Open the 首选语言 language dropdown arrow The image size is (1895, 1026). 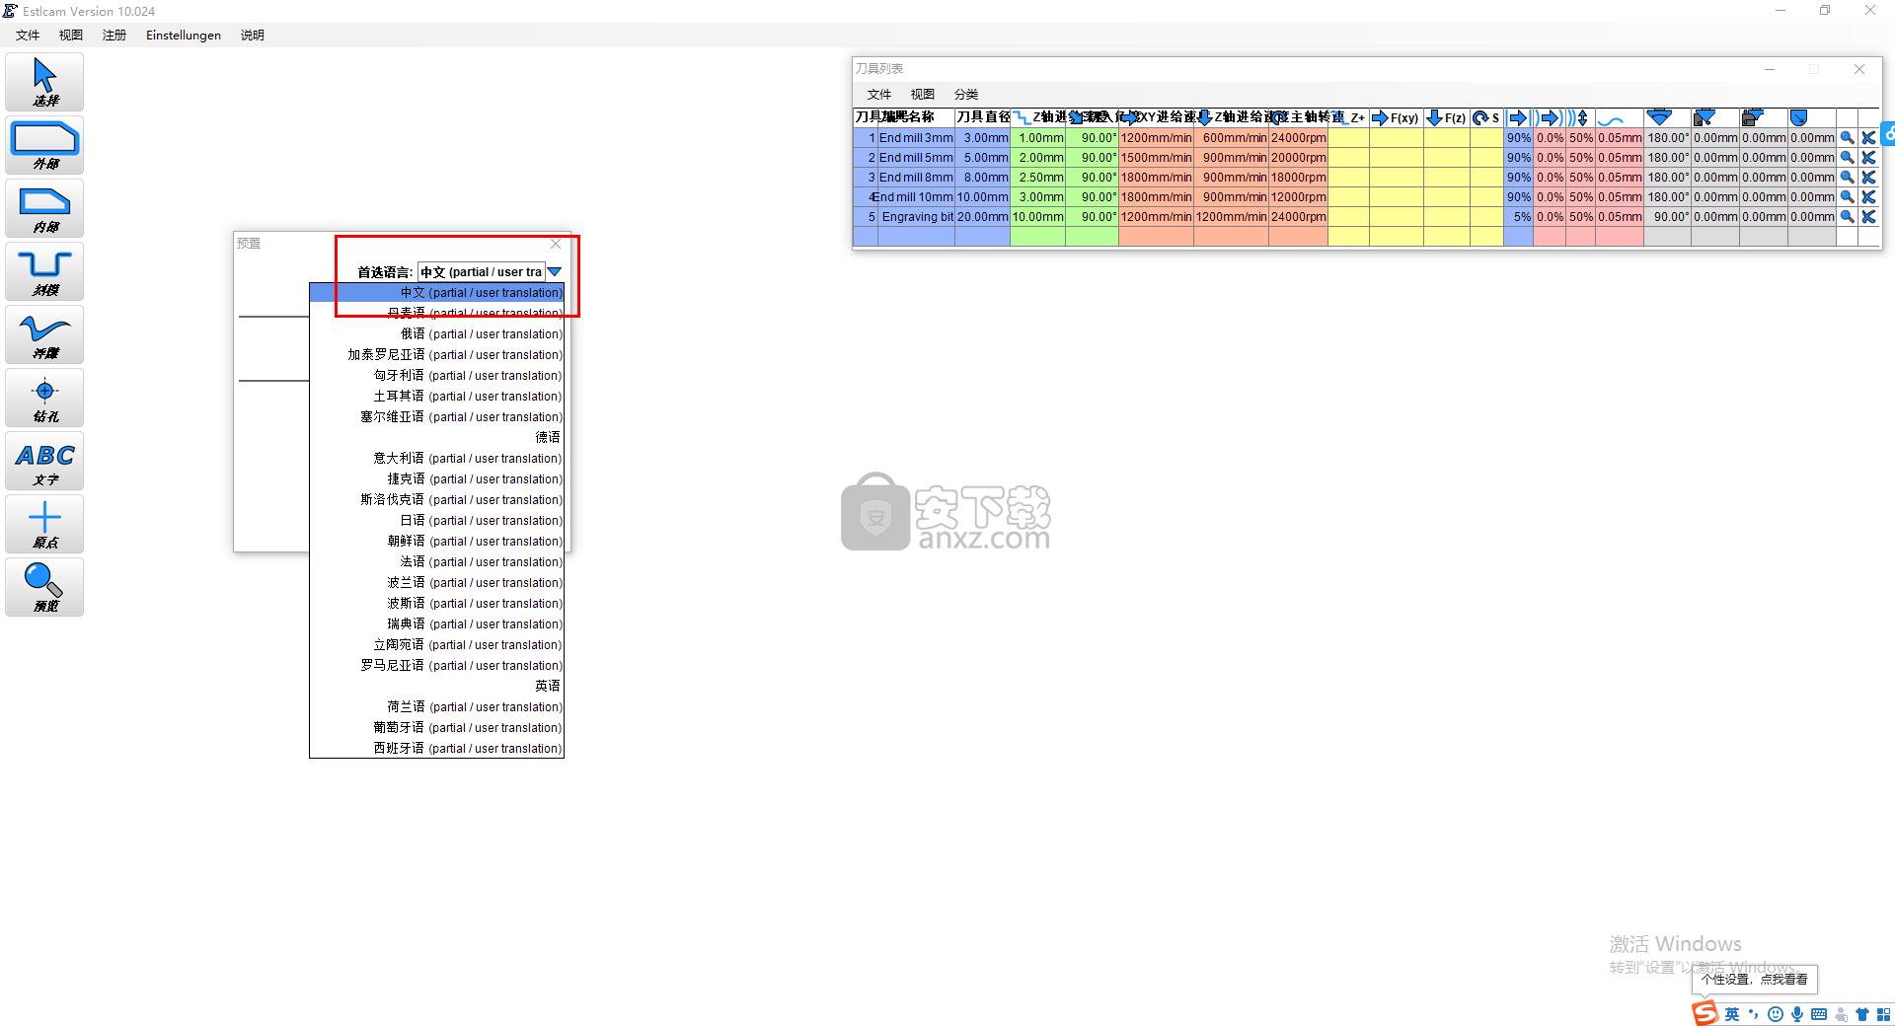pos(555,272)
